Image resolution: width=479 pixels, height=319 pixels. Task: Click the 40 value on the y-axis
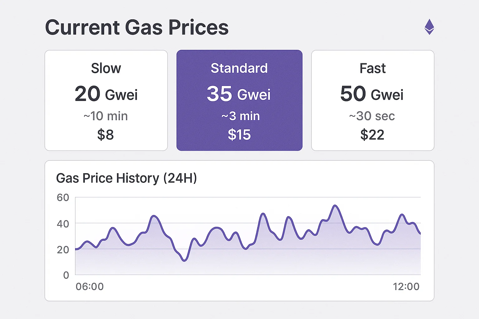63,224
